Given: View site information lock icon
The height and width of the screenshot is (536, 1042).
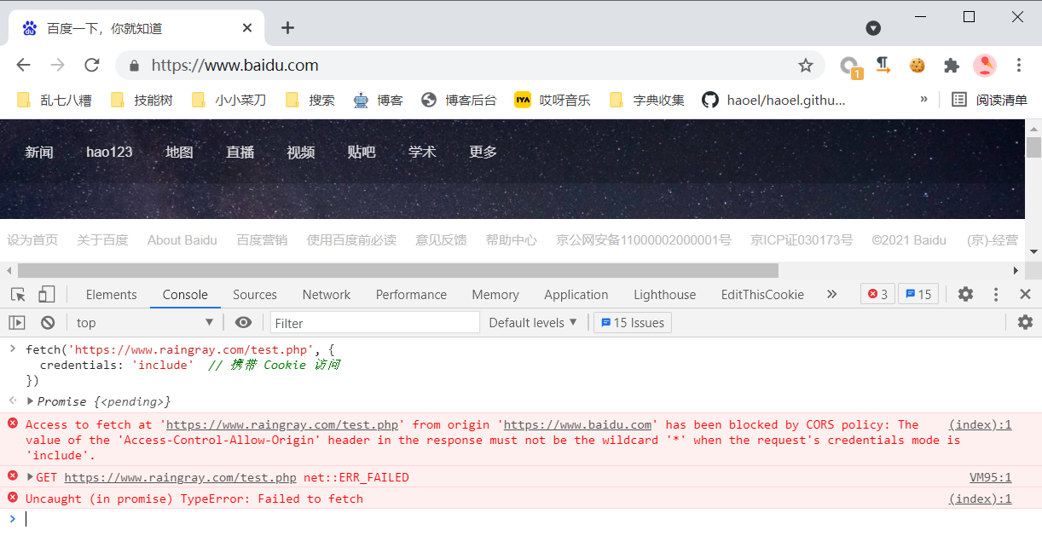Looking at the screenshot, I should tap(133, 66).
